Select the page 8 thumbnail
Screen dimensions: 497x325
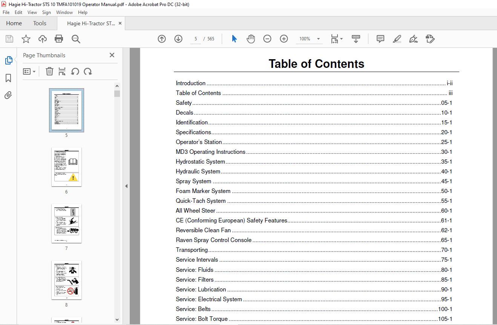click(67, 280)
